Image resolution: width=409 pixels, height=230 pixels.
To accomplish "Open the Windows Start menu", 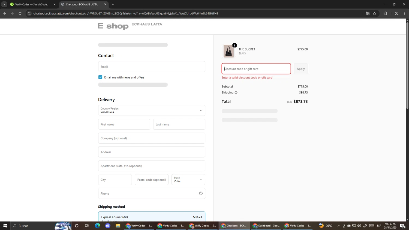I will [5, 226].
